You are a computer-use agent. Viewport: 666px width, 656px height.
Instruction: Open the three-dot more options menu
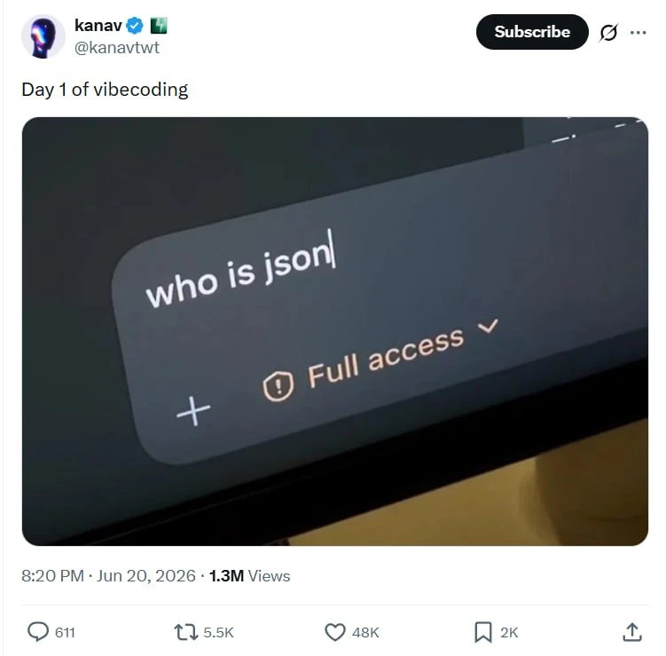638,32
